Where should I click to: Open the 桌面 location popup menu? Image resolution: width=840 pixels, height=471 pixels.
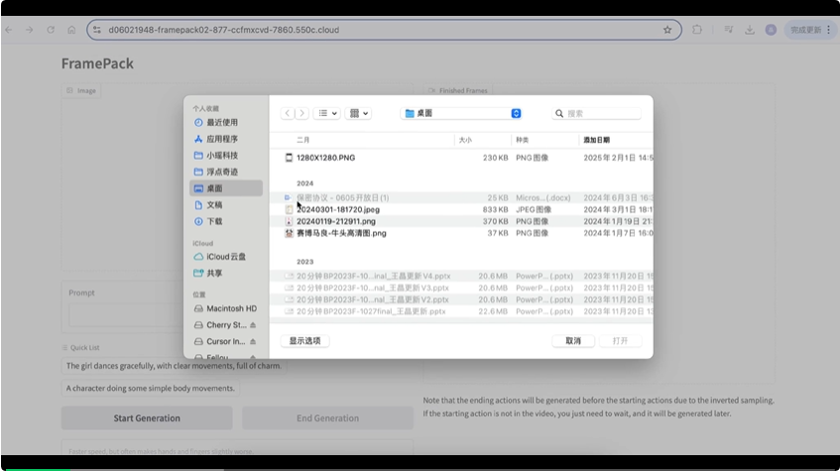pos(461,113)
